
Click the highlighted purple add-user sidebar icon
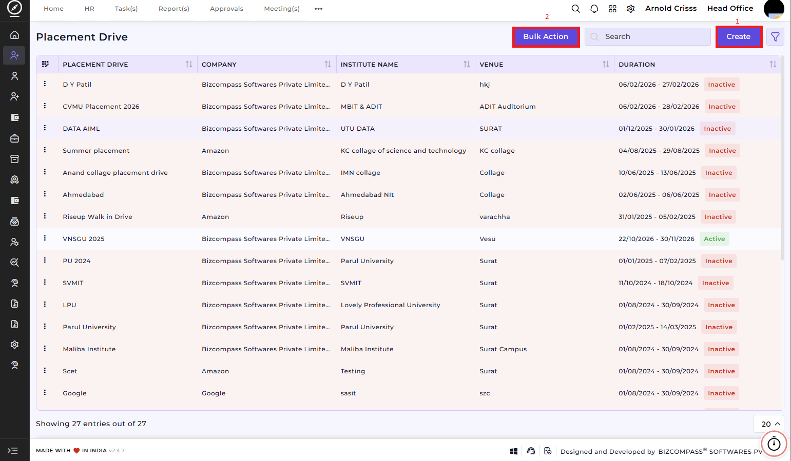click(x=14, y=55)
